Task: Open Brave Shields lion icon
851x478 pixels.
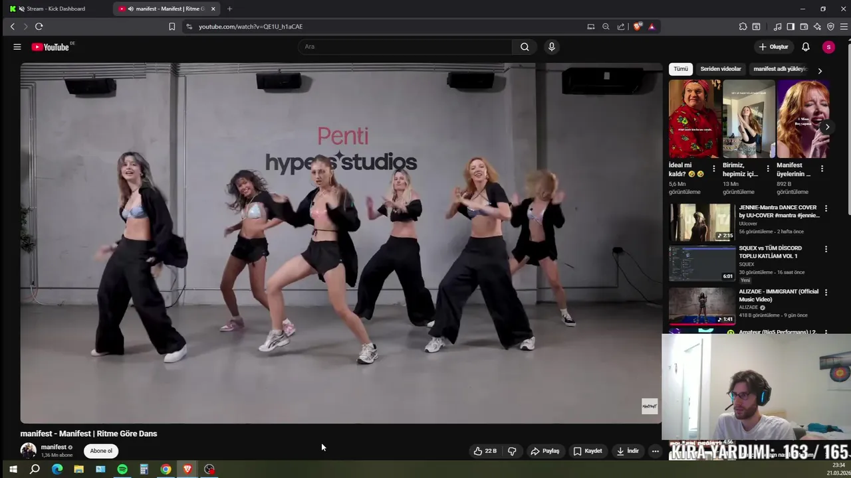Action: coord(638,27)
